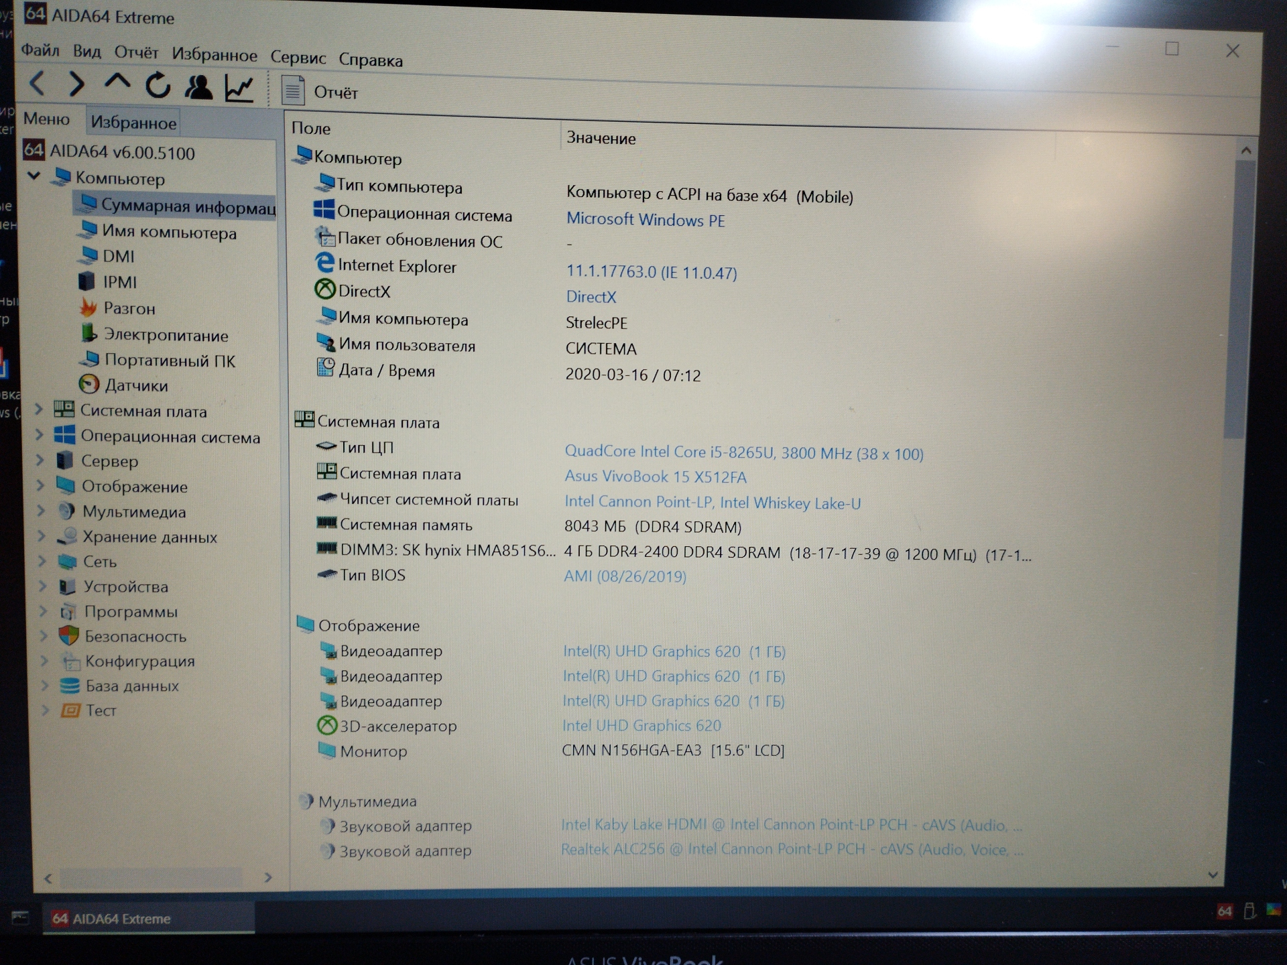1287x965 pixels.
Task: Expand the Безопасность tree node
Action: pyautogui.click(x=44, y=635)
